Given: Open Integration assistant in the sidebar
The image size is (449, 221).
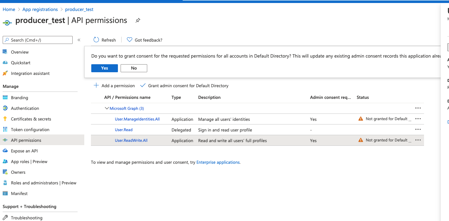Looking at the screenshot, I should click(x=30, y=73).
